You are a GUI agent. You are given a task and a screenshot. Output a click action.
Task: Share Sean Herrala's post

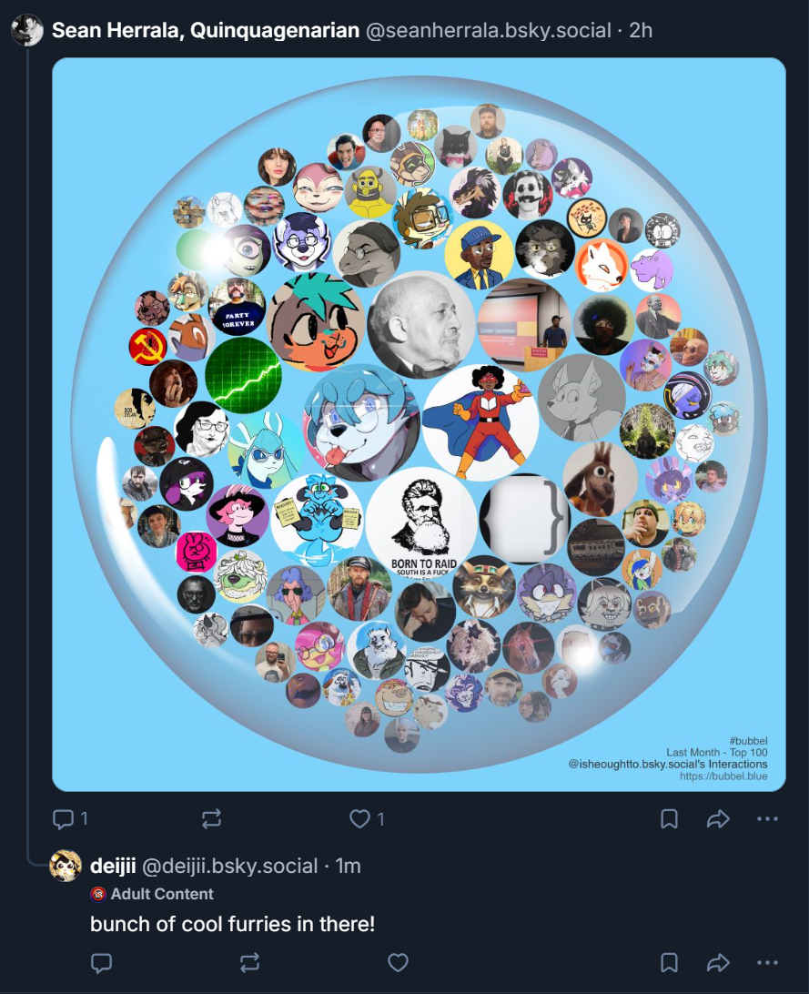[x=718, y=819]
